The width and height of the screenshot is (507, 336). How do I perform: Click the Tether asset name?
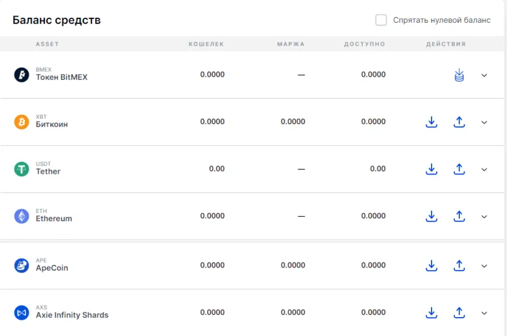(x=48, y=172)
